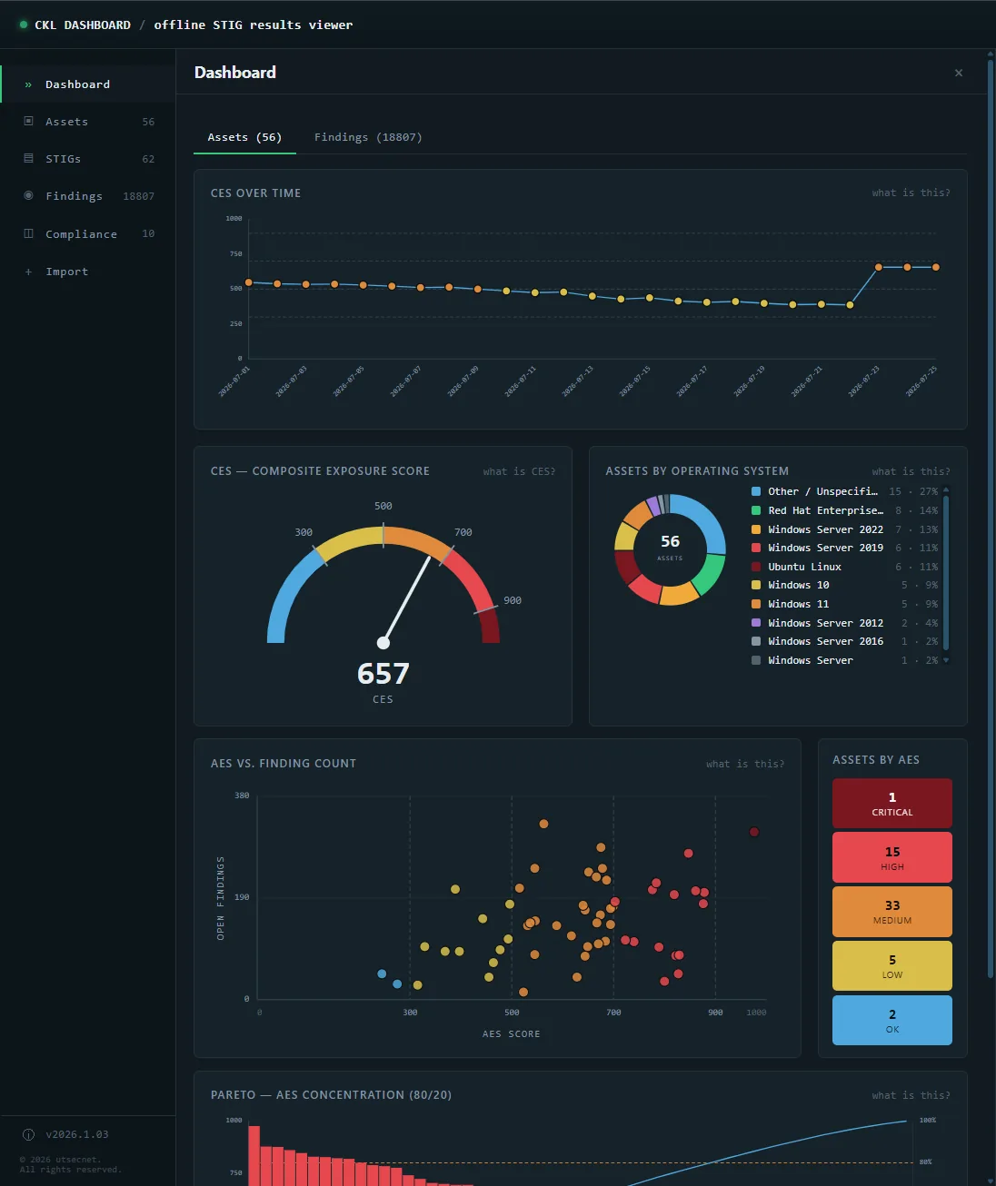Go to Assets in the sidebar
This screenshot has width=996, height=1186.
point(88,122)
